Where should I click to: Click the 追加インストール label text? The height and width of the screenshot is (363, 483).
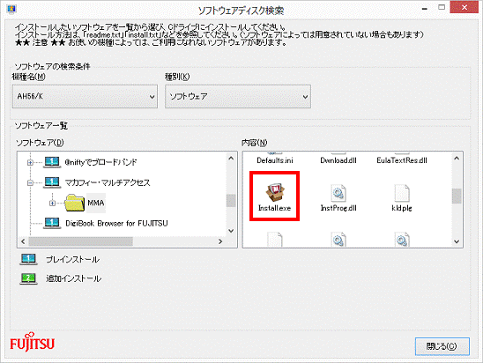[x=74, y=278]
